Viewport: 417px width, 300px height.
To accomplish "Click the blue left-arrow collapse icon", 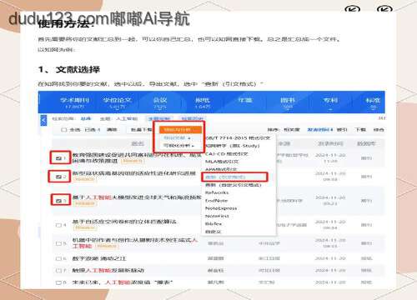I will tap(43, 120).
